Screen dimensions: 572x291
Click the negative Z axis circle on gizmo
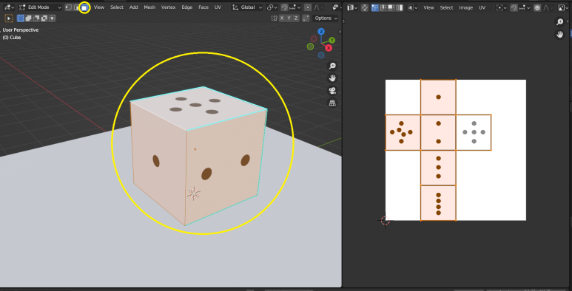(321, 55)
